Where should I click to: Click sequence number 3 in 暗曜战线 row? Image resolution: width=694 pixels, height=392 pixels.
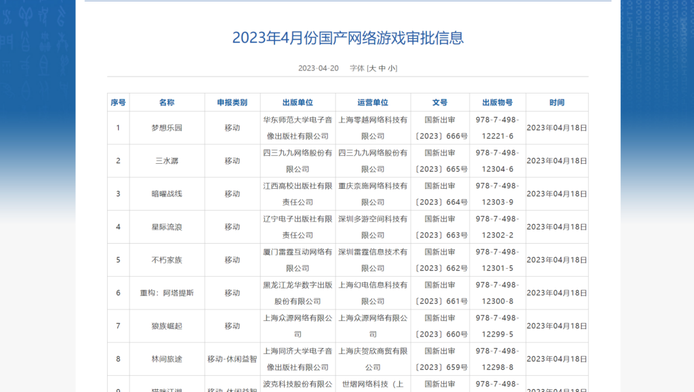(x=118, y=194)
